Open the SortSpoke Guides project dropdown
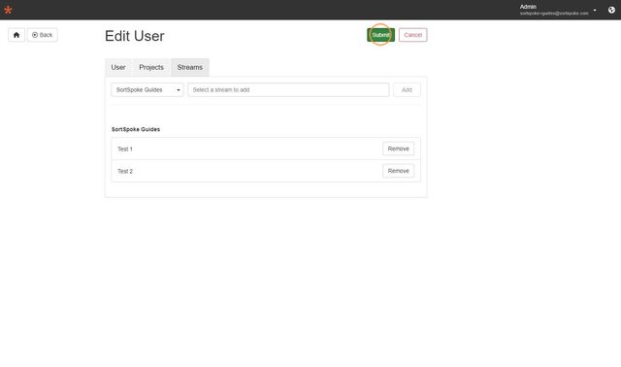621x367 pixels. pos(147,90)
